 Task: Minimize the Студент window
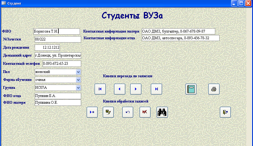point(234,3)
